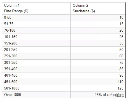
Task: Click the surcharge value 10
Action: point(121,18)
